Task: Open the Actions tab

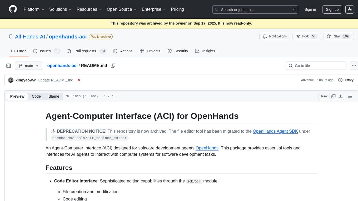Action: pyautogui.click(x=123, y=51)
